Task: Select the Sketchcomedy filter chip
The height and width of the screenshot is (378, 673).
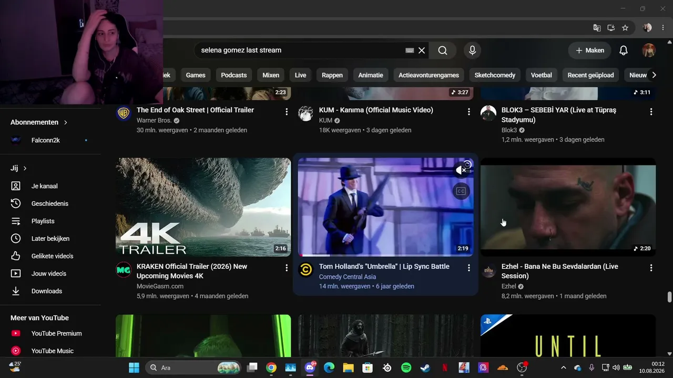Action: (x=495, y=75)
